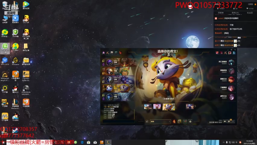The height and width of the screenshot is (145, 257).
Task: Click the first team ban icon top-left
Action: pos(103,53)
